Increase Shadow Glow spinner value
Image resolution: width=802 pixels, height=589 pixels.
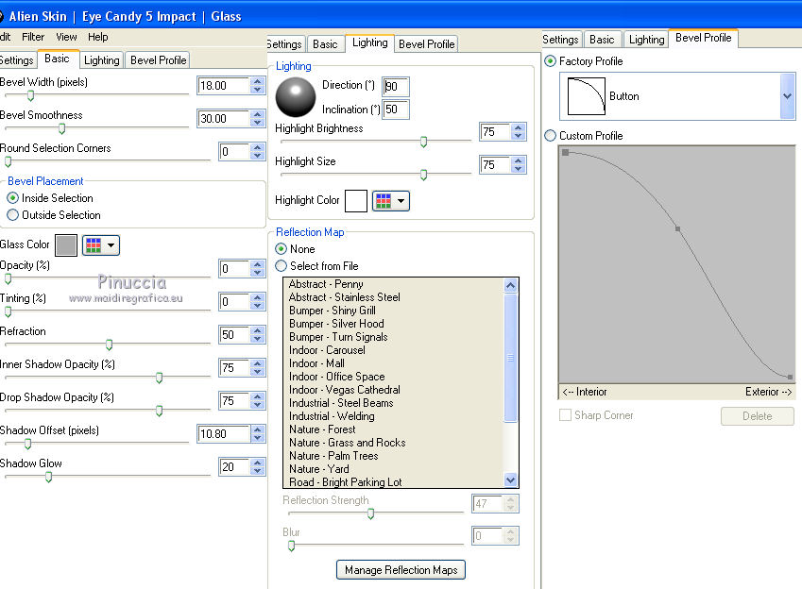point(258,463)
